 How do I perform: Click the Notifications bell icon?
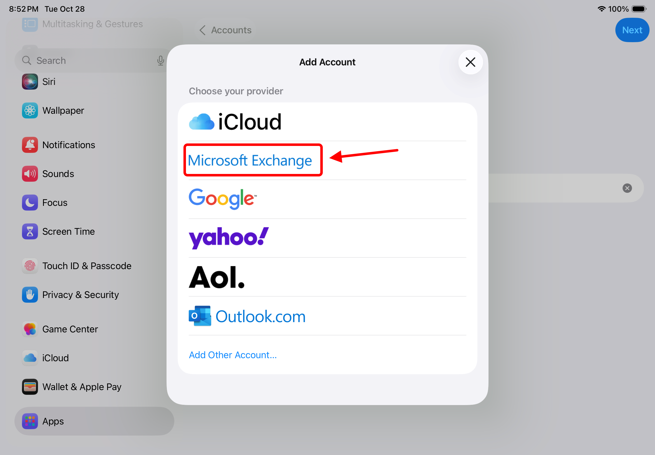[x=30, y=145]
